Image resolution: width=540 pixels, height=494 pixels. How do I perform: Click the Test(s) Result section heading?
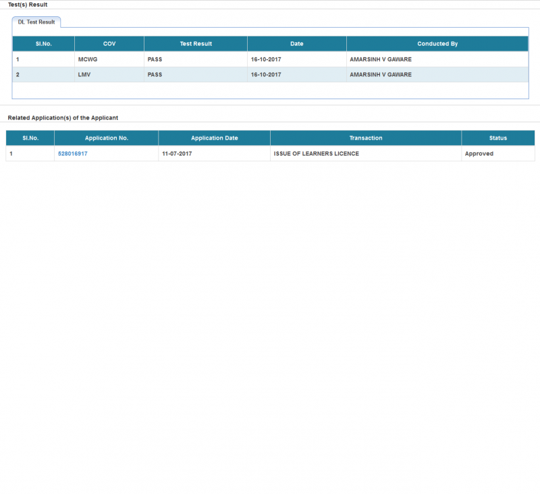pos(28,5)
